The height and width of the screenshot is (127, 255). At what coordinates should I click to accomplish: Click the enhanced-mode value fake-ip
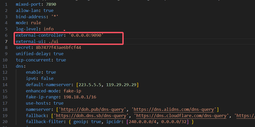(x=72, y=91)
